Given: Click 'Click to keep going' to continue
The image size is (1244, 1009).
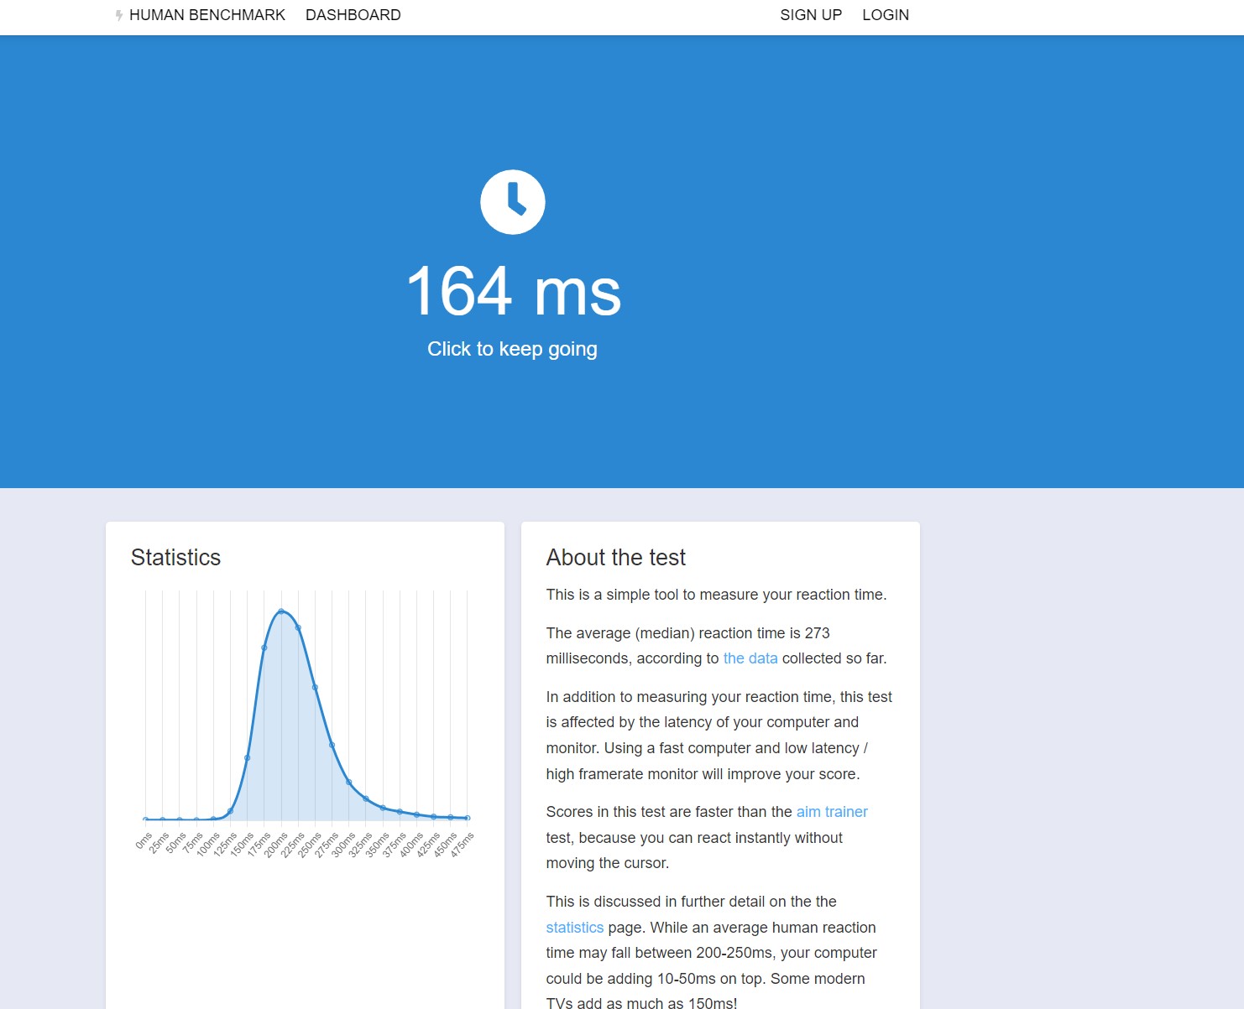Looking at the screenshot, I should [512, 349].
